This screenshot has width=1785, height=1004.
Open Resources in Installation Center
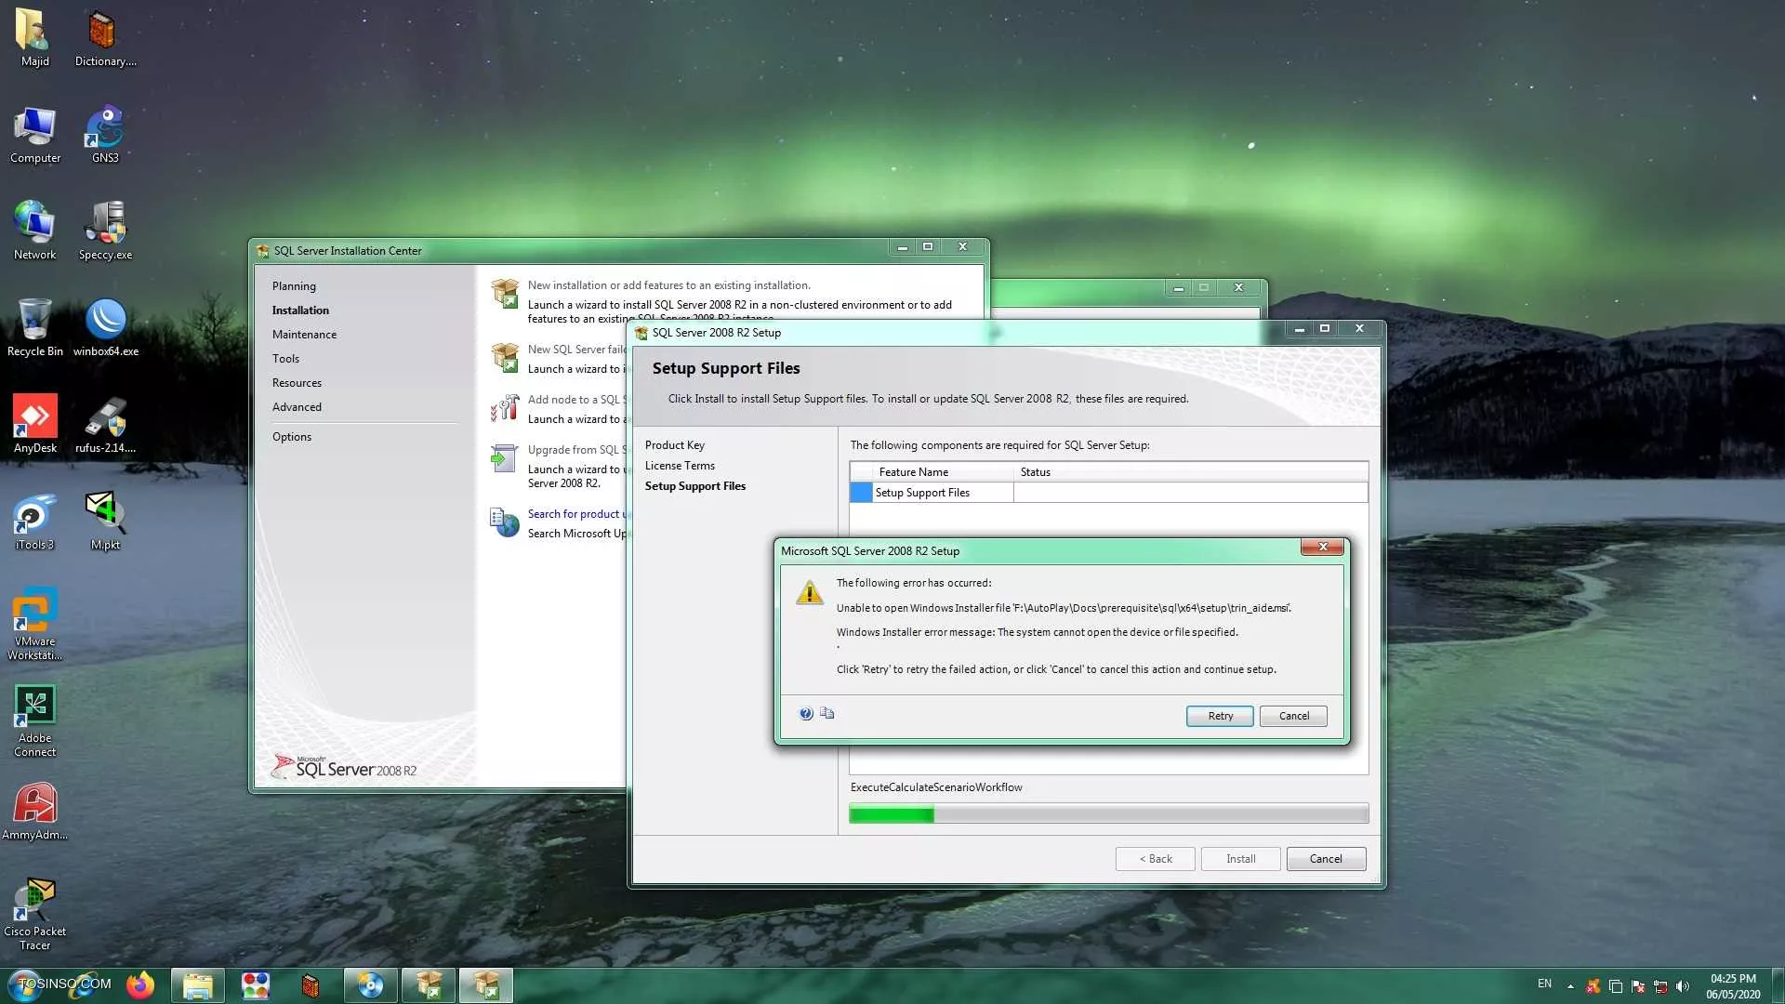[297, 383]
